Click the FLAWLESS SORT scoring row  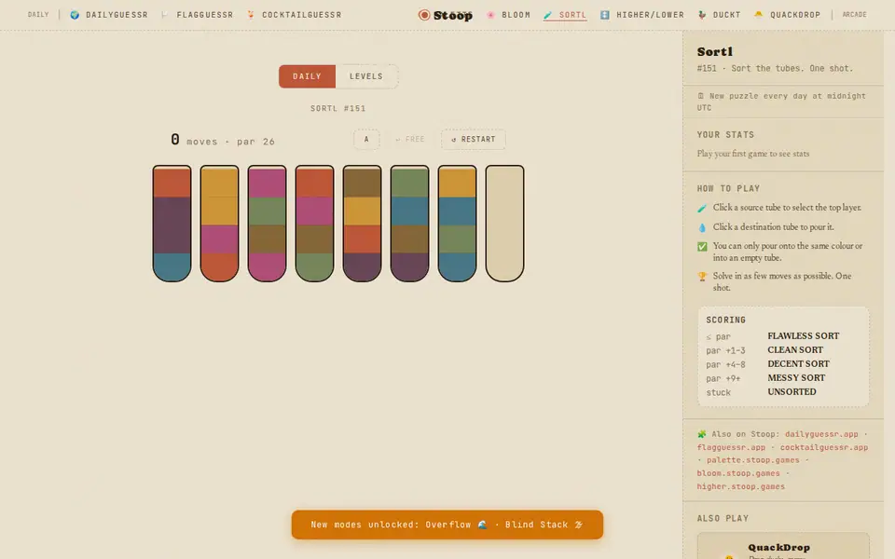[783, 336]
